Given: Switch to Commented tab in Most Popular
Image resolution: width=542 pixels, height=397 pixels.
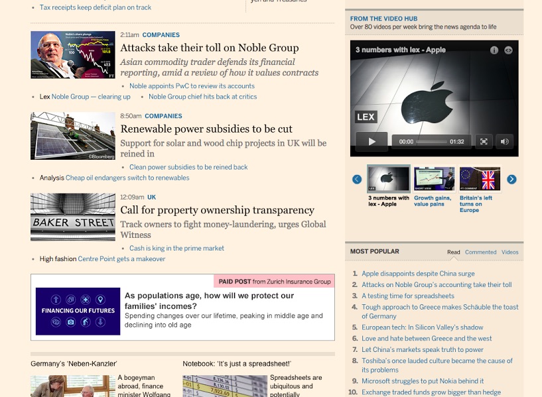Looking at the screenshot, I should (x=480, y=252).
